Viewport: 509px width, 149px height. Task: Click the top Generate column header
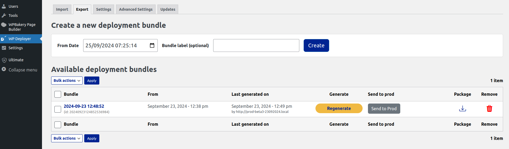click(339, 94)
